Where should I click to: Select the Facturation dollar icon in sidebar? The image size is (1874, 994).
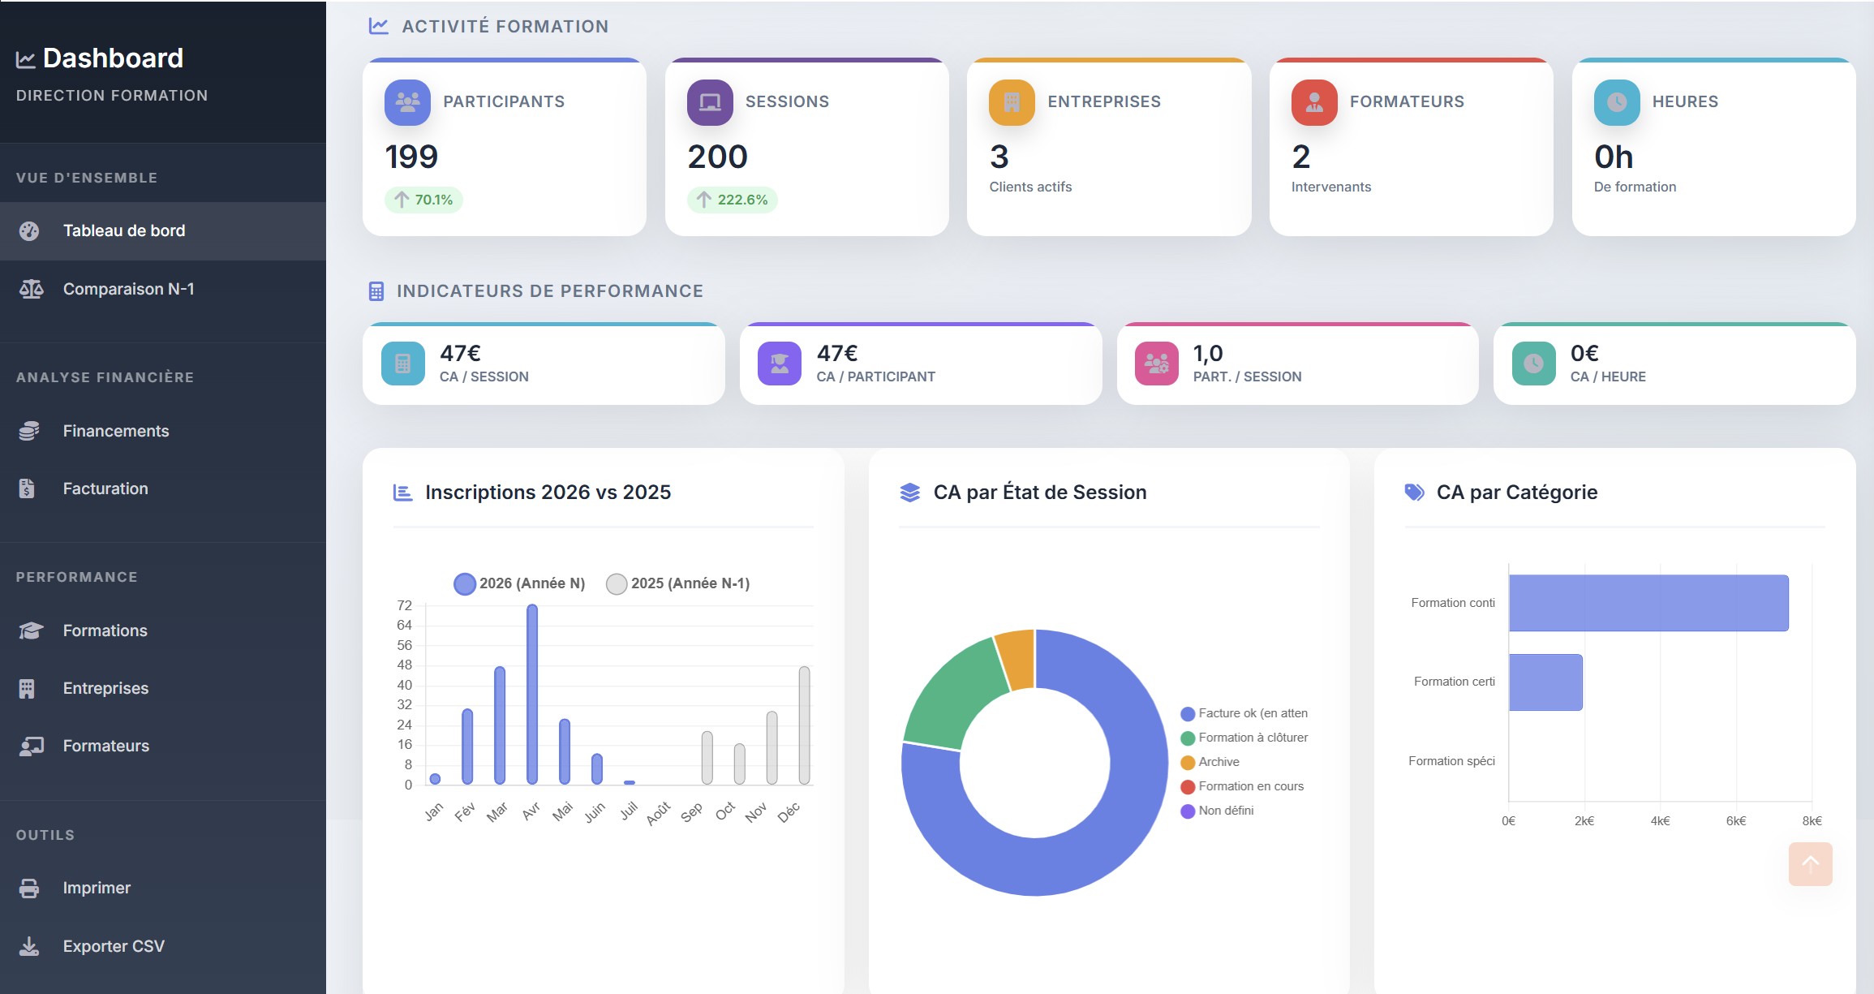click(29, 488)
